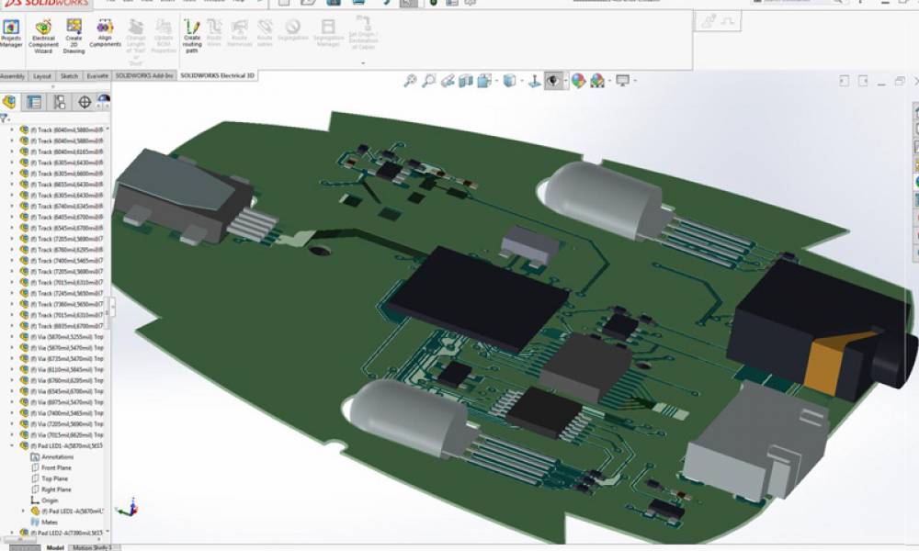The height and width of the screenshot is (551, 919).
Task: Open the ConfigurationManager panel tab
Action: tap(59, 102)
